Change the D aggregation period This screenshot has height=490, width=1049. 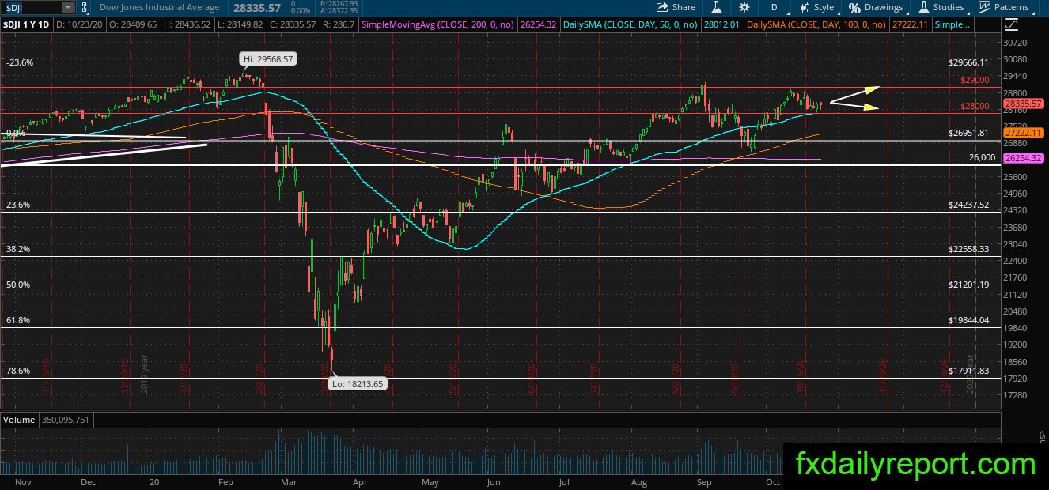[x=774, y=7]
